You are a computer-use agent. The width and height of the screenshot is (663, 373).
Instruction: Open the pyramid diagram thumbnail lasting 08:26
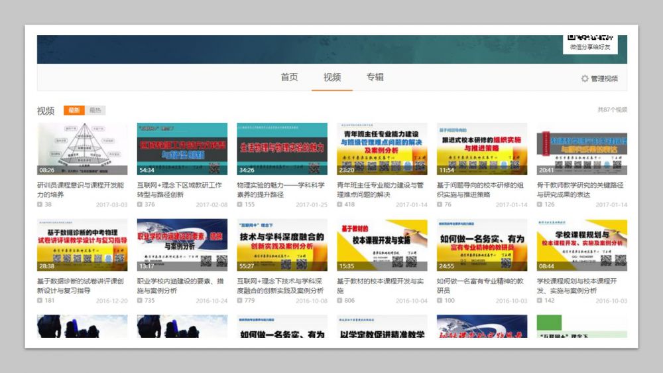pos(82,149)
